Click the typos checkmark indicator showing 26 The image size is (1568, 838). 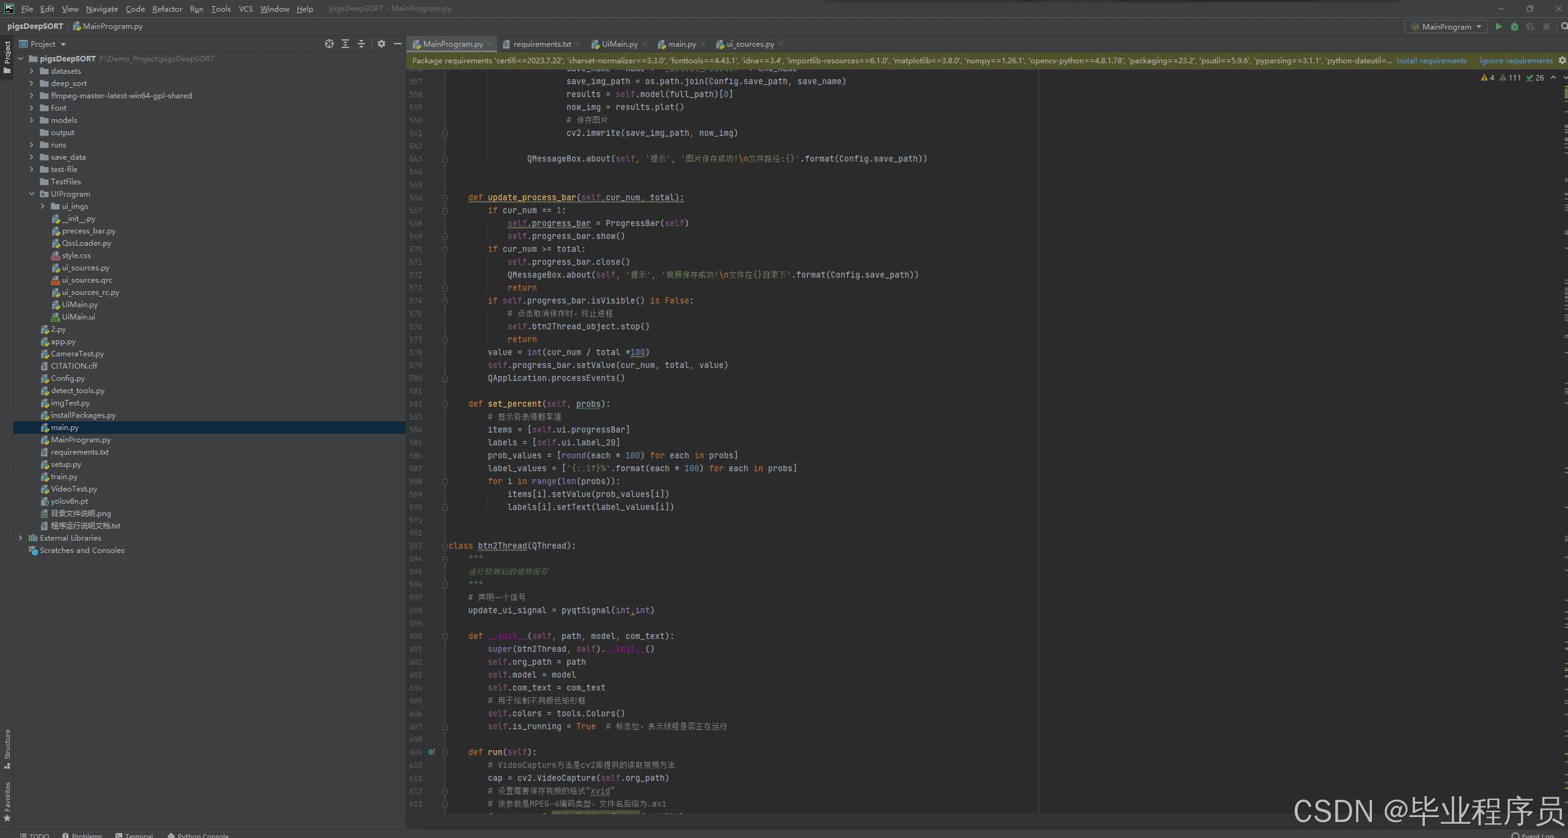(x=1535, y=77)
